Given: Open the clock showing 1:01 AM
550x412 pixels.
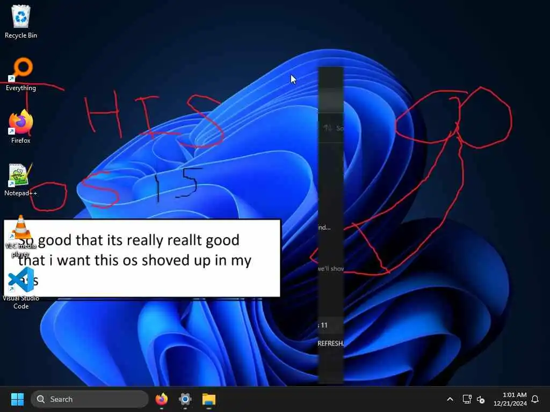Looking at the screenshot, I should pyautogui.click(x=510, y=399).
